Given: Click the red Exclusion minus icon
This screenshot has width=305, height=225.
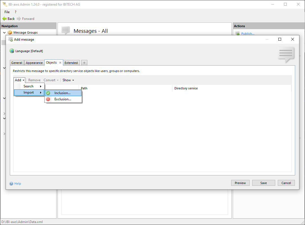Looking at the screenshot, I should pyautogui.click(x=48, y=99).
